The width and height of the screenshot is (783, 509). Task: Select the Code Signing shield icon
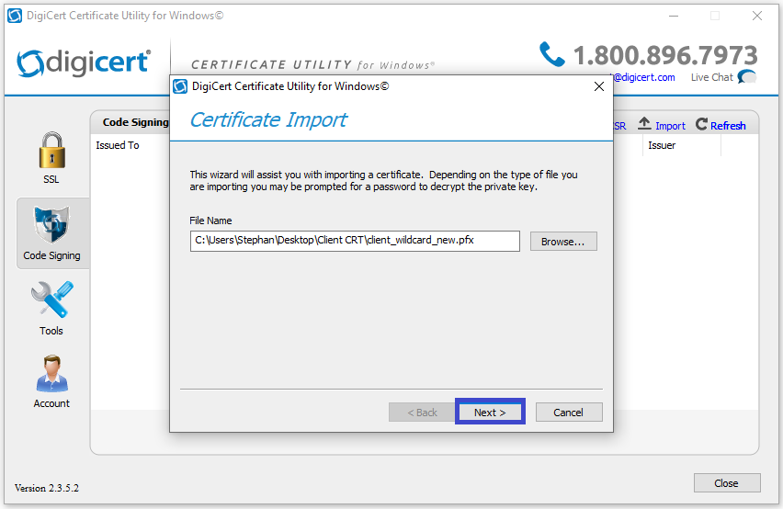52,224
